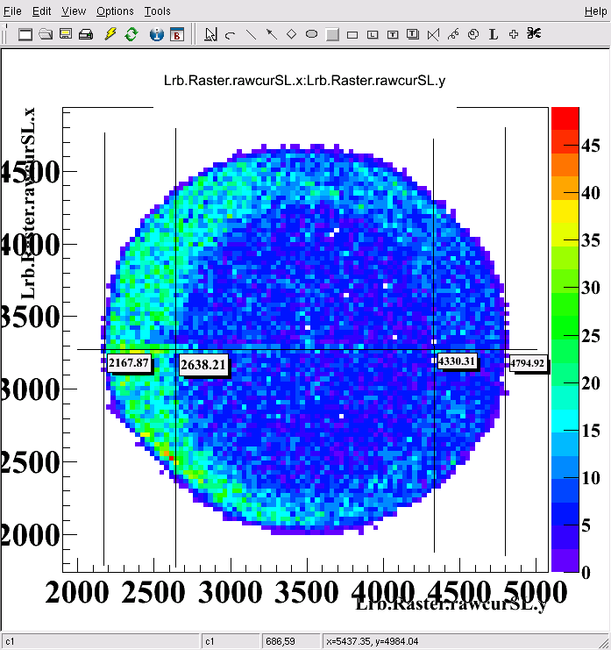Select the Pave rectangle tool
Viewport: 611px width, 650px height.
click(352, 34)
